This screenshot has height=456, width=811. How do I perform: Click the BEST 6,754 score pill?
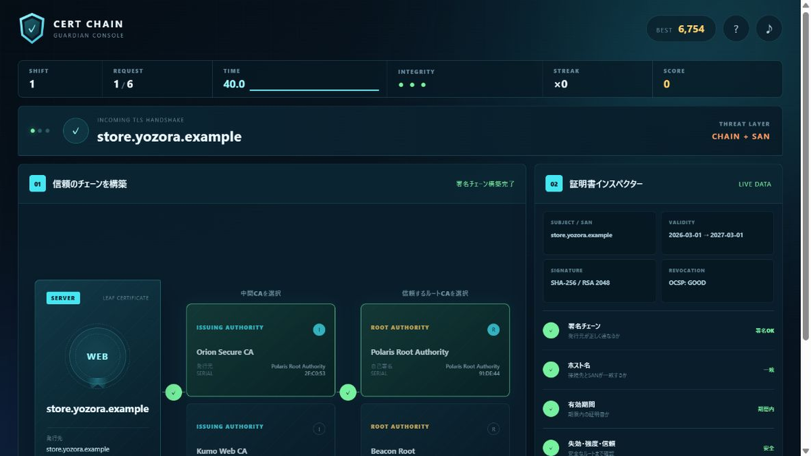pos(681,28)
